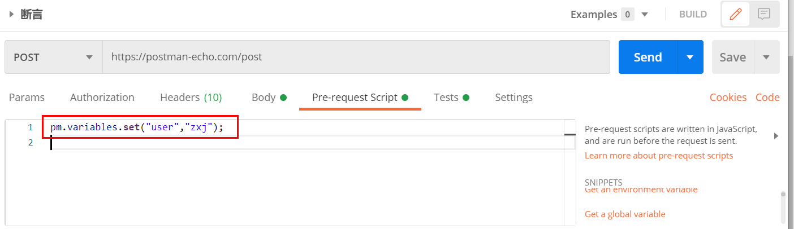Open the Send options dropdown arrow
This screenshot has width=794, height=229.
click(x=690, y=57)
